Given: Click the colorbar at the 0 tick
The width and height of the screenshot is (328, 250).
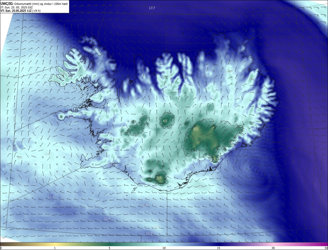Looking at the screenshot, I should click(x=1, y=248).
